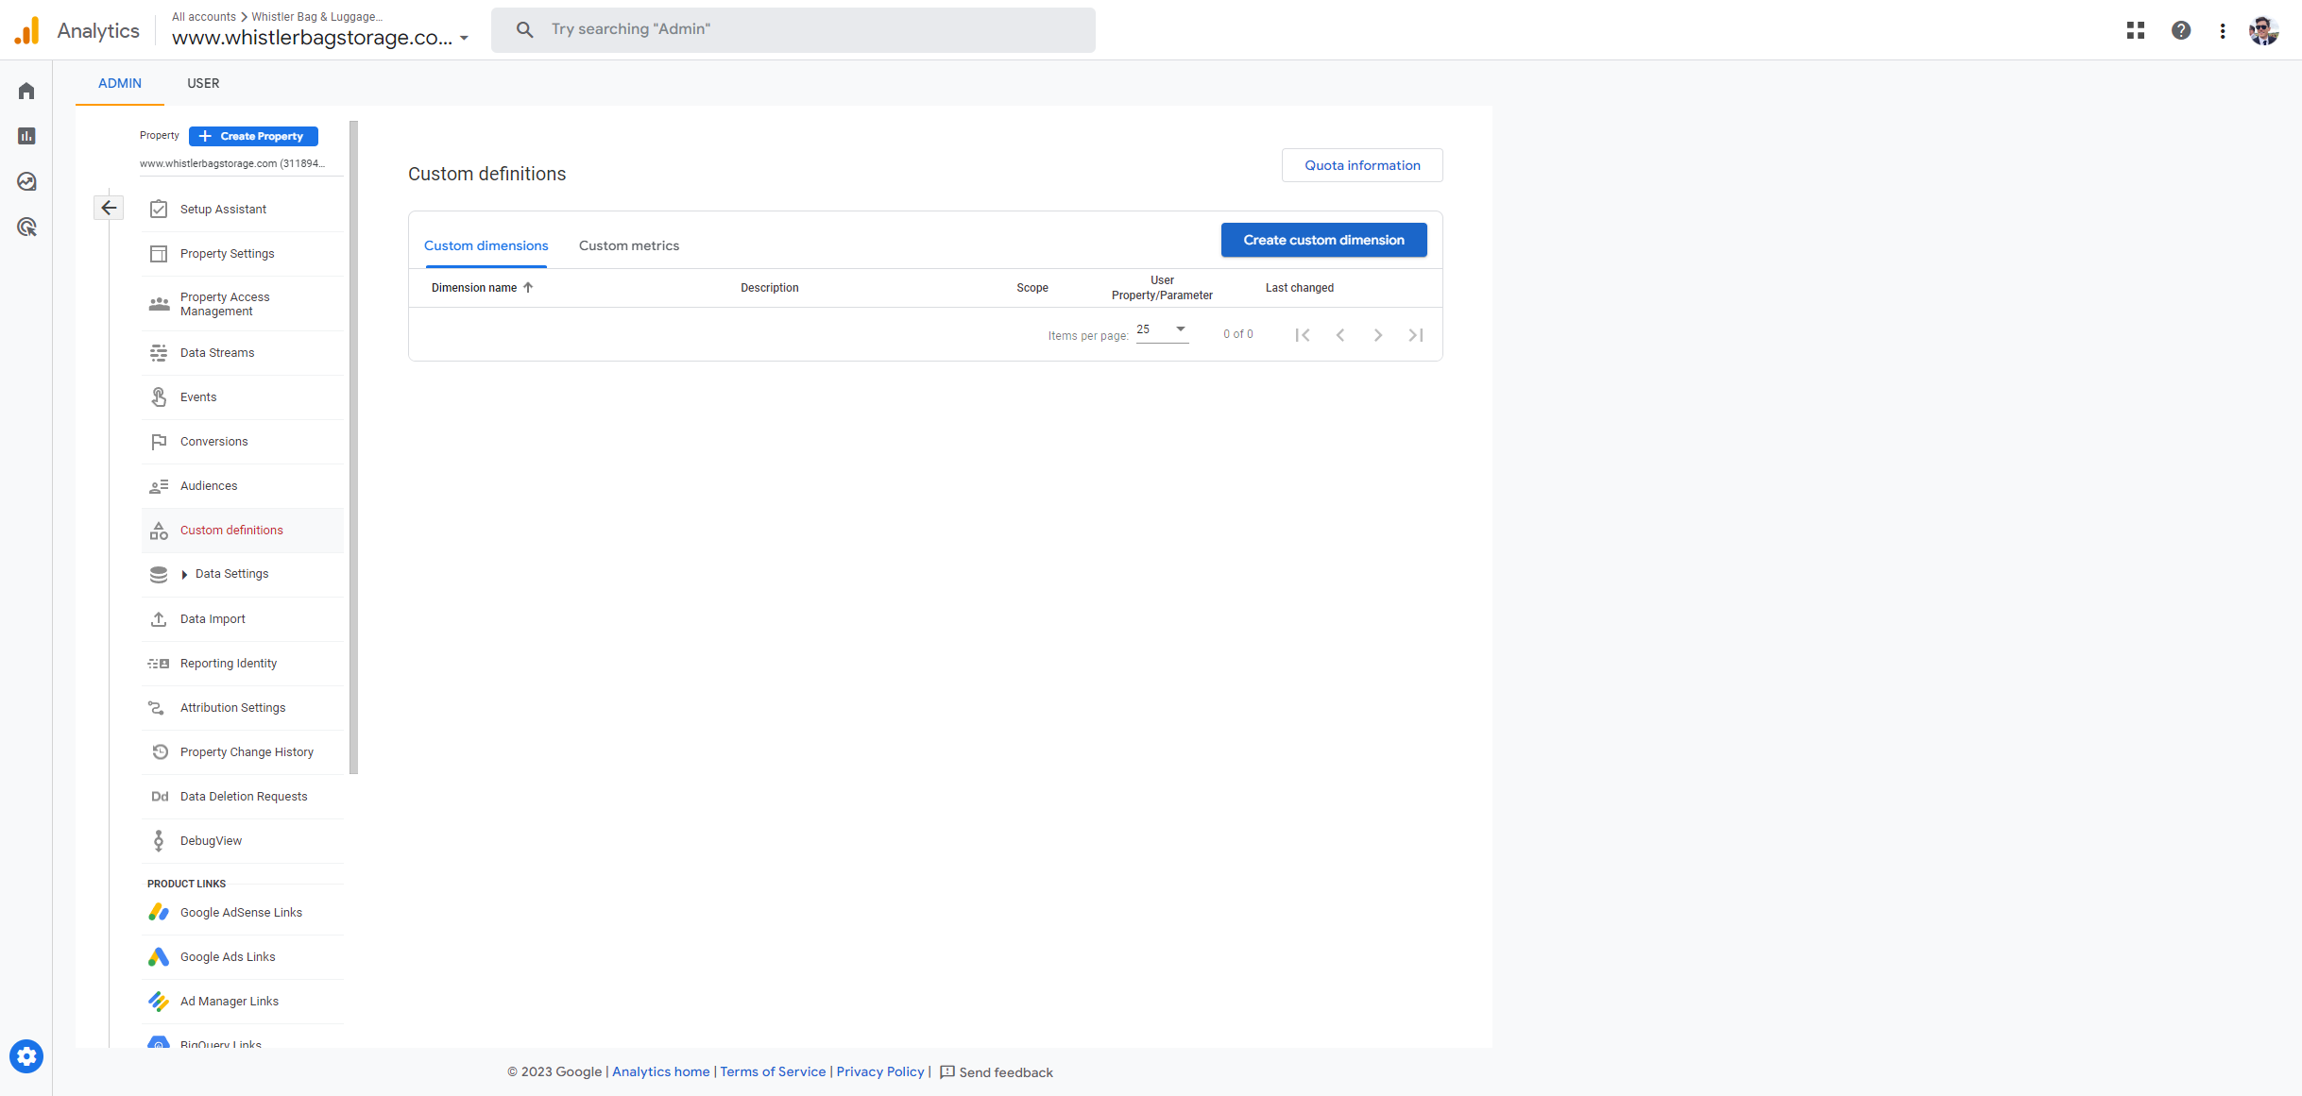Open the Reports bar chart icon
2302x1096 pixels.
26,136
